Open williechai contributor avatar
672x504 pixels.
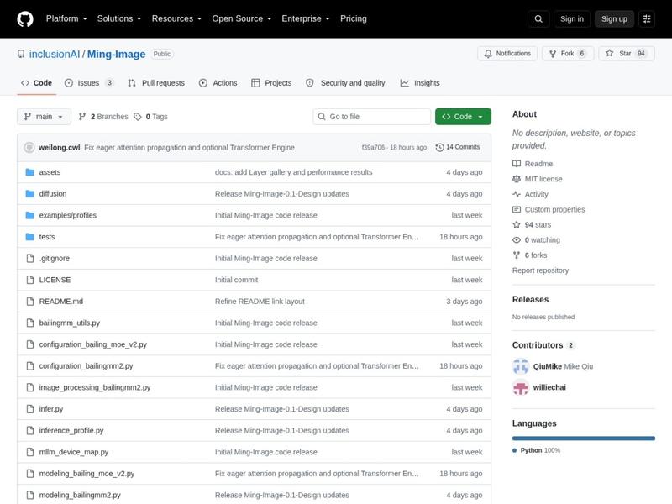click(521, 387)
